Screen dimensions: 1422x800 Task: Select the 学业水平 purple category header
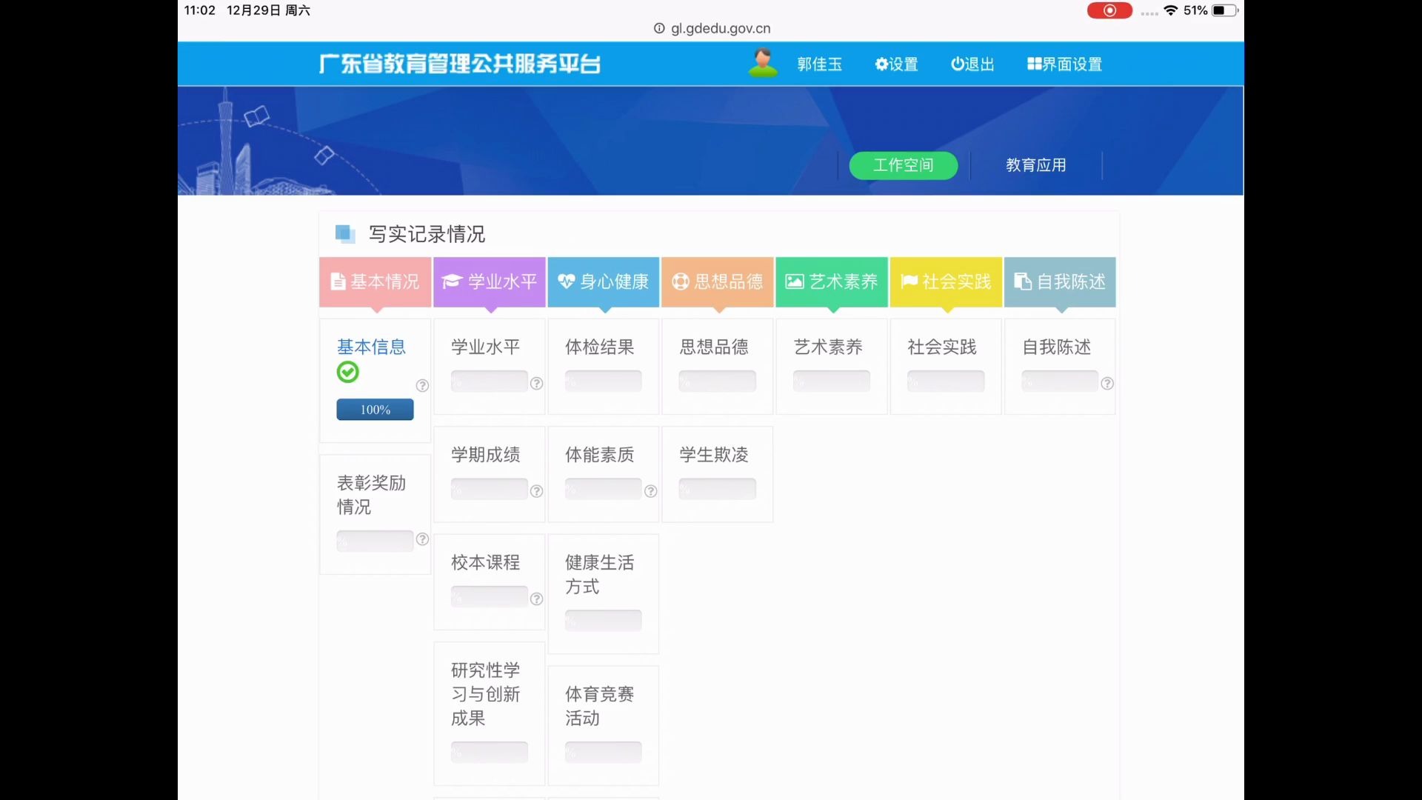pyautogui.click(x=490, y=281)
